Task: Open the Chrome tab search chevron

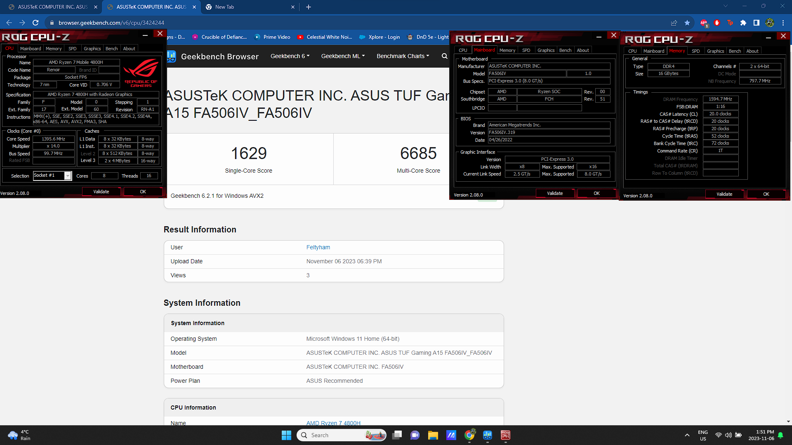Action: click(x=725, y=6)
